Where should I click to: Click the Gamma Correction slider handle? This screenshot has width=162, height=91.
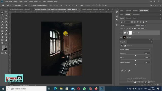click(x=135, y=65)
